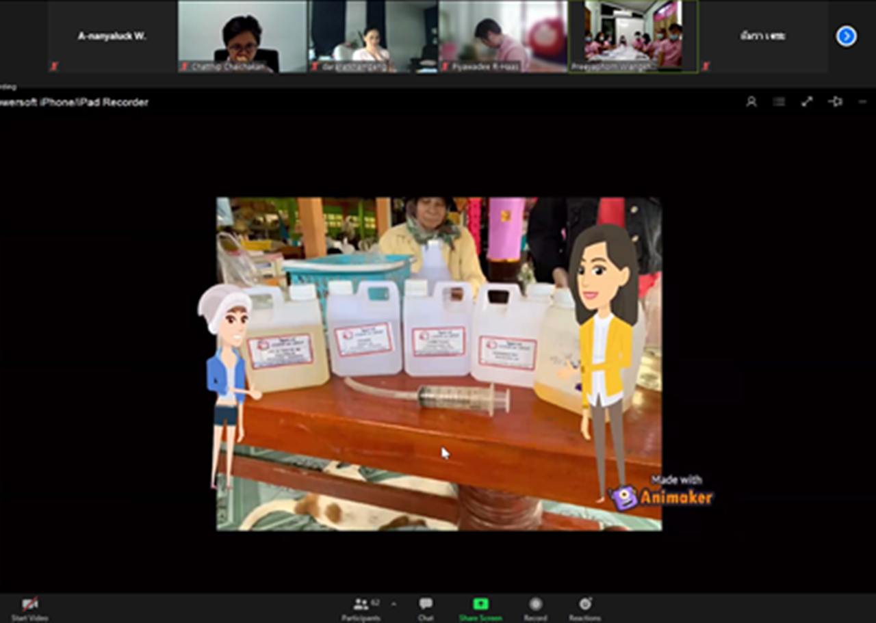Viewport: 876px width, 623px height.
Task: Toggle Start Video on
Action: point(29,607)
